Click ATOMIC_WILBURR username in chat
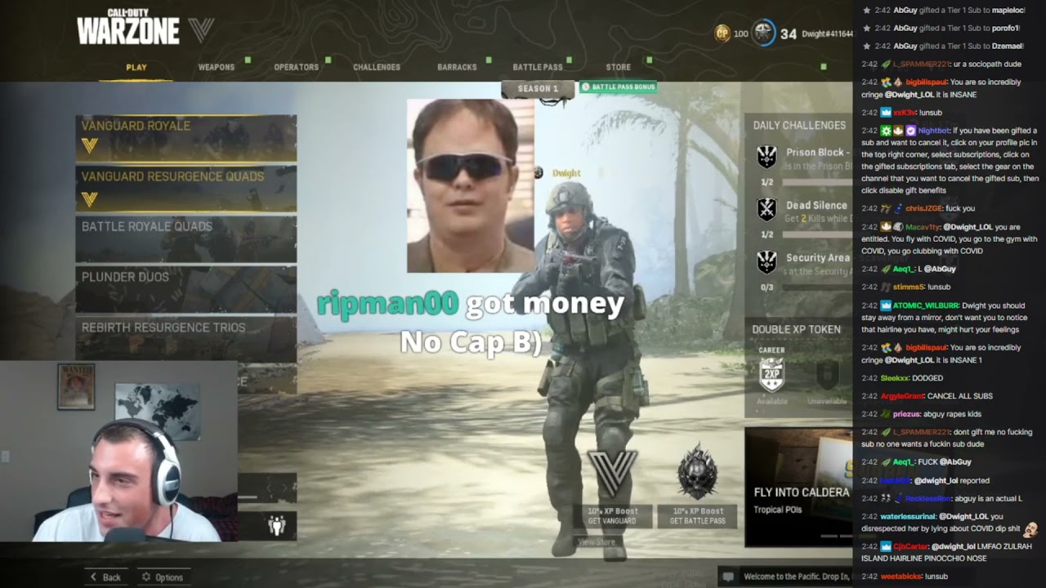This screenshot has width=1046, height=588. [x=926, y=305]
